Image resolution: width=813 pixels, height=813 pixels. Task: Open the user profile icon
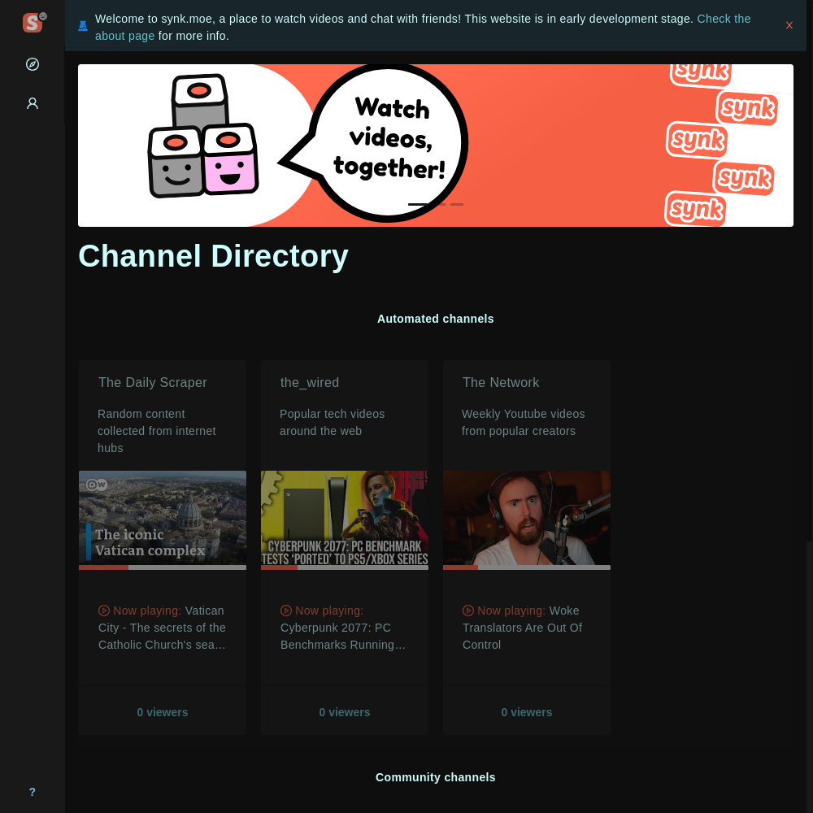(33, 103)
